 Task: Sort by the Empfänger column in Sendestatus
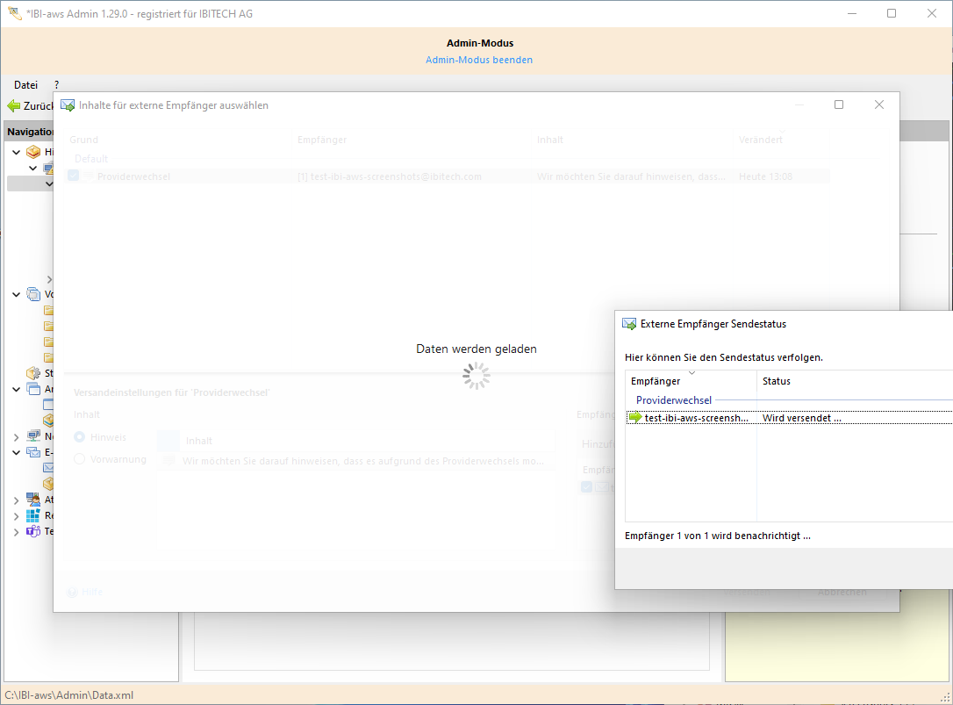click(x=656, y=381)
